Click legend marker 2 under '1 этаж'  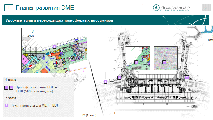point(11,87)
